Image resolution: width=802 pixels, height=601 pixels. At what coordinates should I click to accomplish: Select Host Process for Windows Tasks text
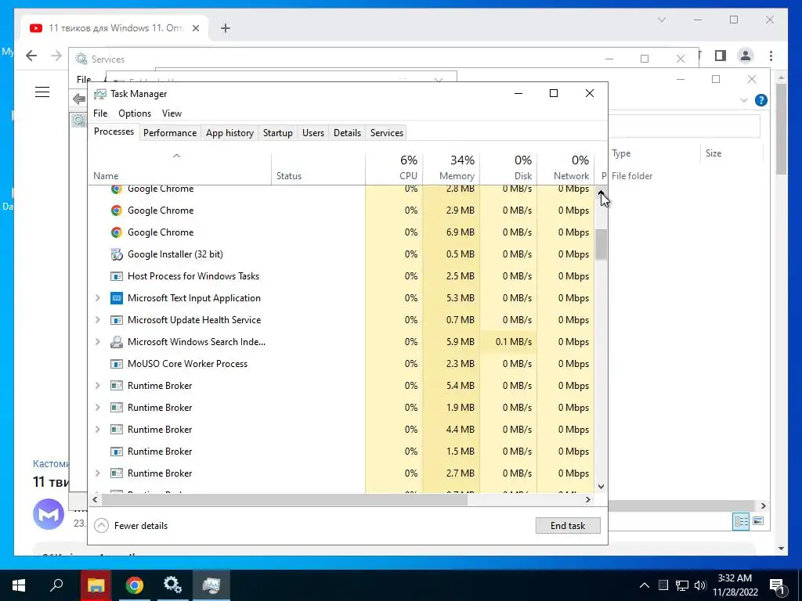point(193,276)
